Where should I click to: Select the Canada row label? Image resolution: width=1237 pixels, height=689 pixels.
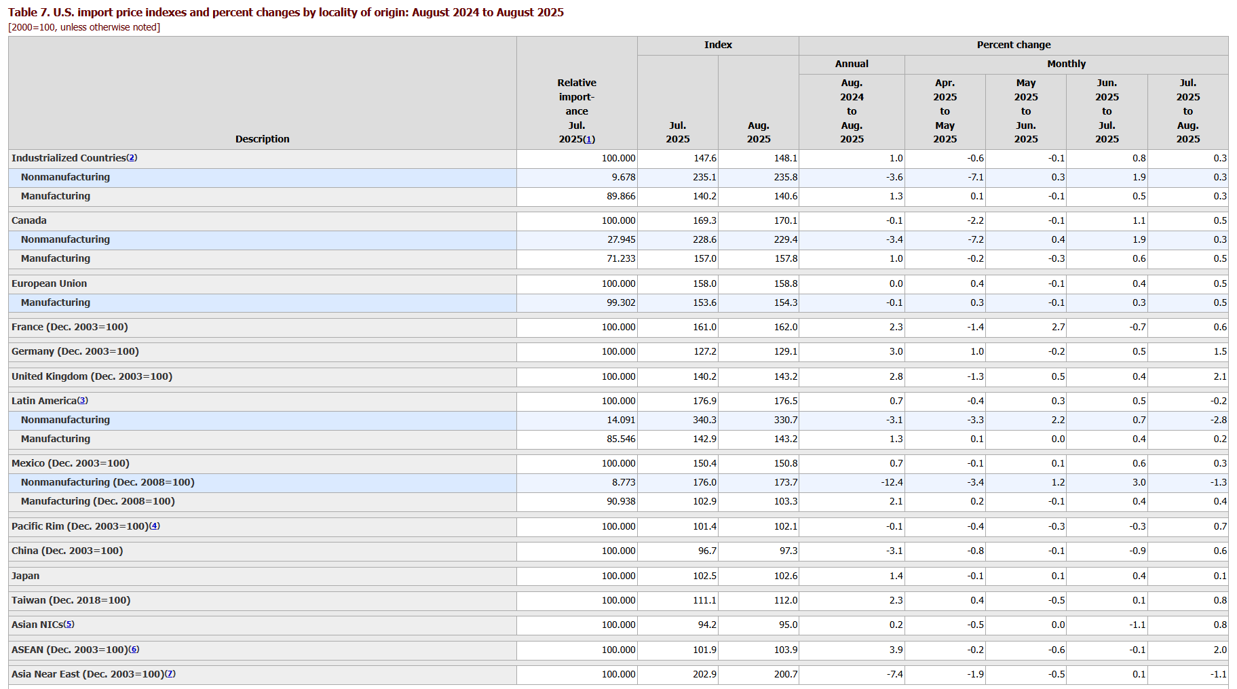point(29,221)
